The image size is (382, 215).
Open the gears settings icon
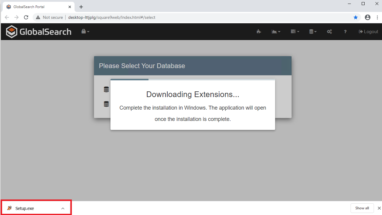click(329, 32)
